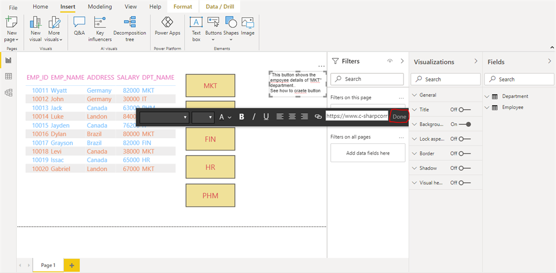The image size is (556, 273).
Task: Click the PHM department button
Action: (210, 195)
